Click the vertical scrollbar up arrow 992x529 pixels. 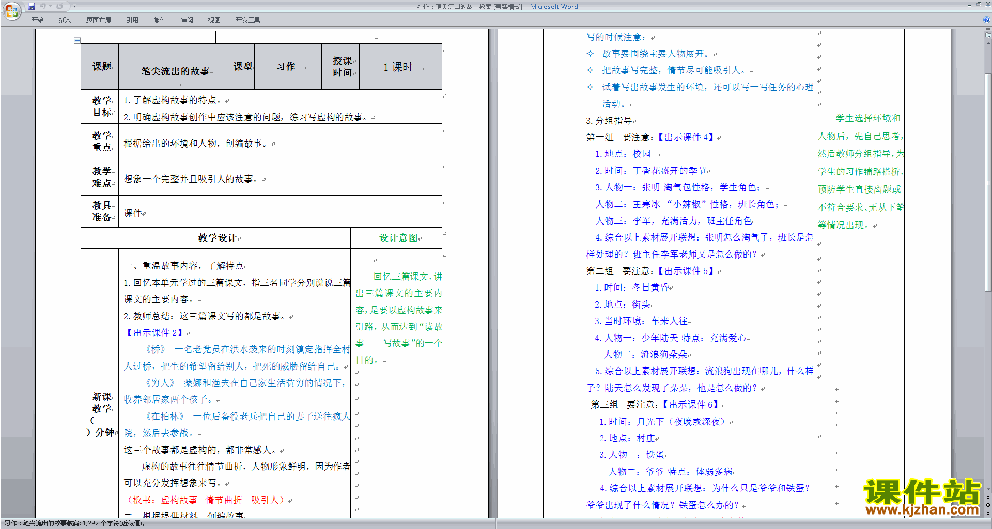pos(988,43)
